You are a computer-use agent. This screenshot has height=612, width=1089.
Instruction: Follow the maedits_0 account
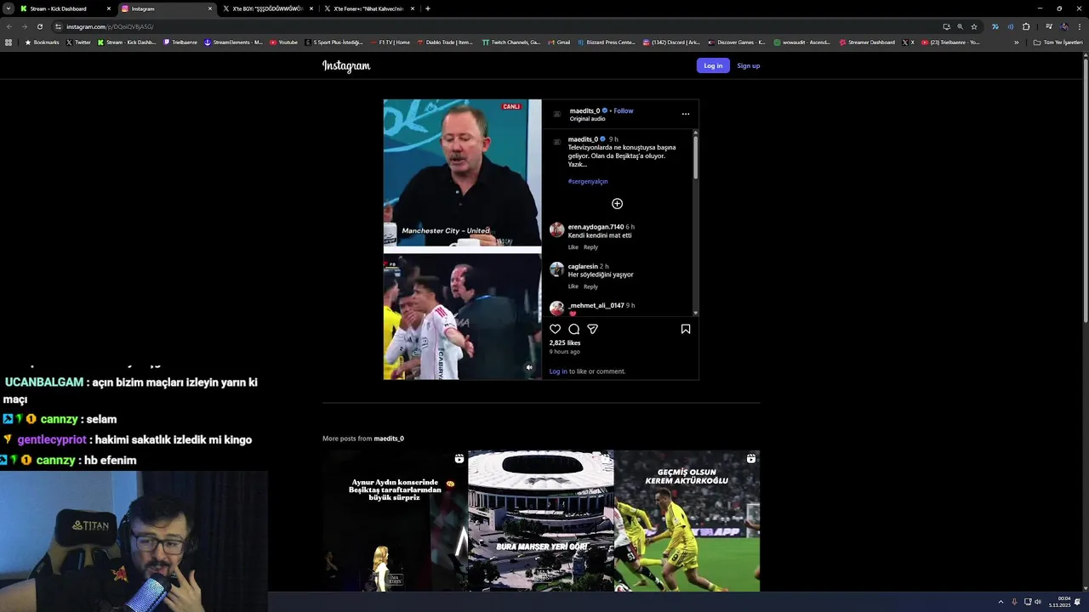[624, 110]
